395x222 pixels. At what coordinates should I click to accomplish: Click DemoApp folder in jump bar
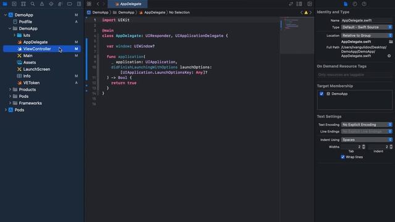coord(123,12)
